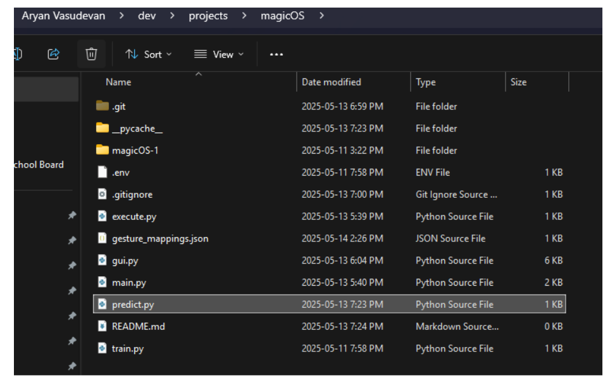Open the Sort dropdown
Screen dimensions: 610x383
click(148, 54)
